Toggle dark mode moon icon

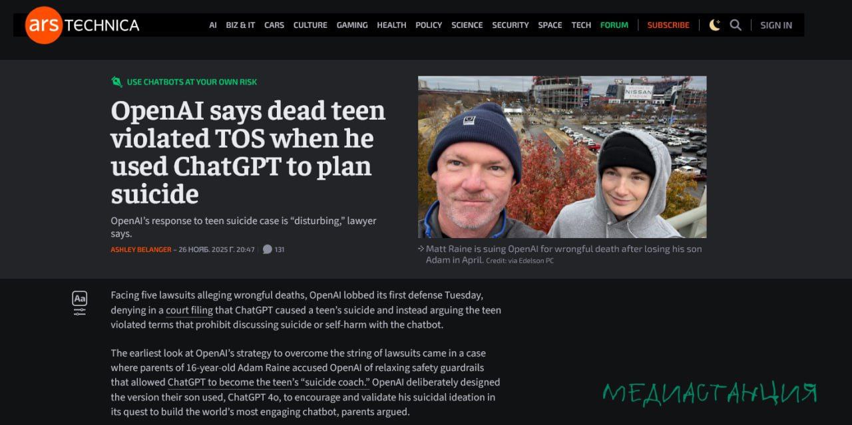point(715,25)
